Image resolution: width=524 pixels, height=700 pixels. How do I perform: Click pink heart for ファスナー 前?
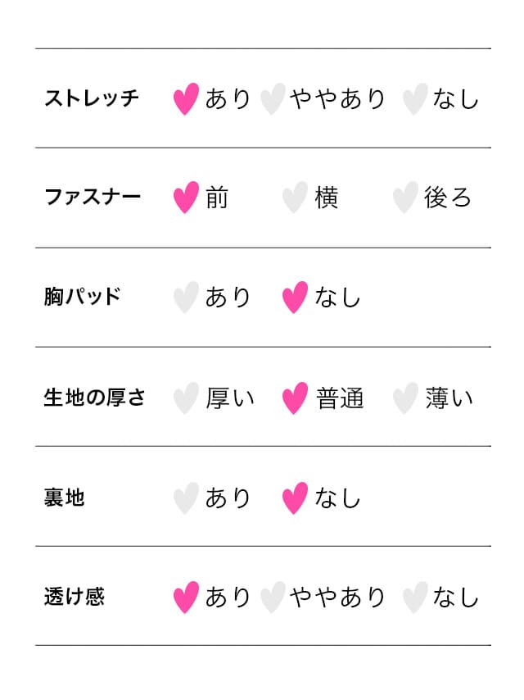tap(186, 198)
